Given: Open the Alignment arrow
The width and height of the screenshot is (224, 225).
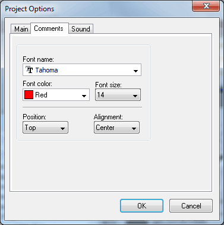Looking at the screenshot, I should pyautogui.click(x=134, y=129).
